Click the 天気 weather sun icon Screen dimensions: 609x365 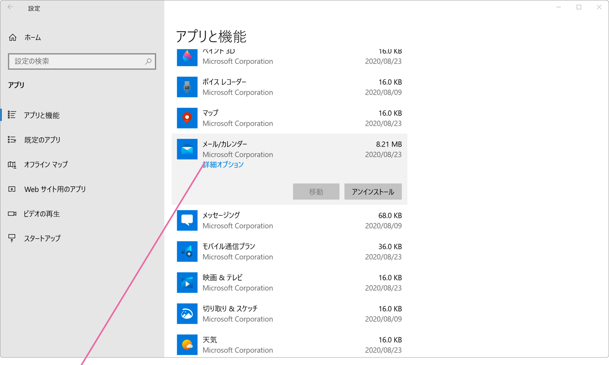[x=187, y=345]
